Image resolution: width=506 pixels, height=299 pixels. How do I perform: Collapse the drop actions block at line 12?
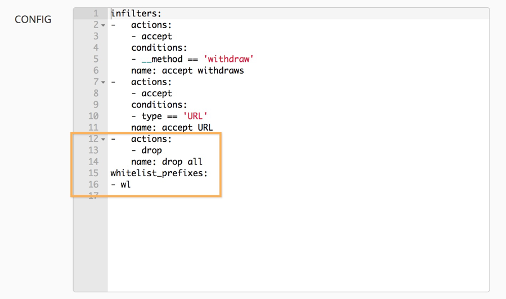[x=104, y=139]
